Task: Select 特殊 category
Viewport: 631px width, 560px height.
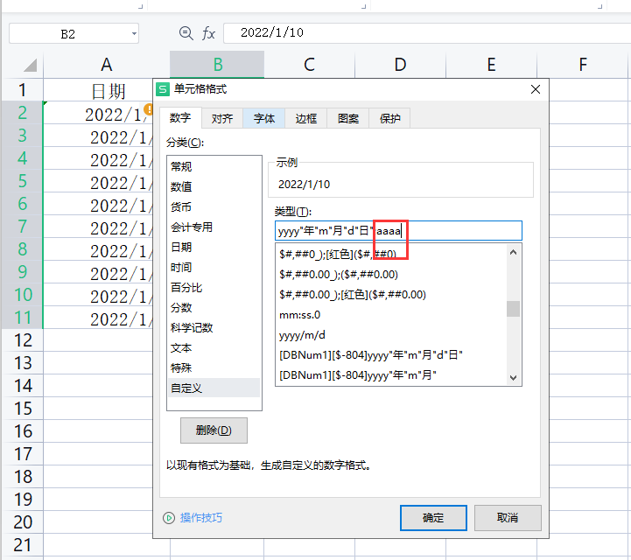Action: click(214, 368)
